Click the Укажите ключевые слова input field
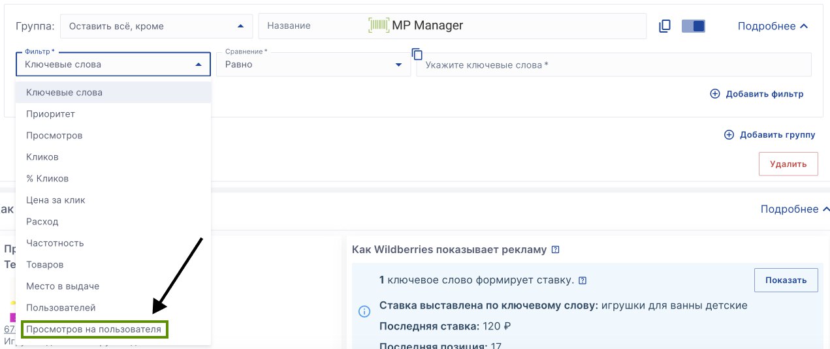The width and height of the screenshot is (830, 349). pos(613,65)
